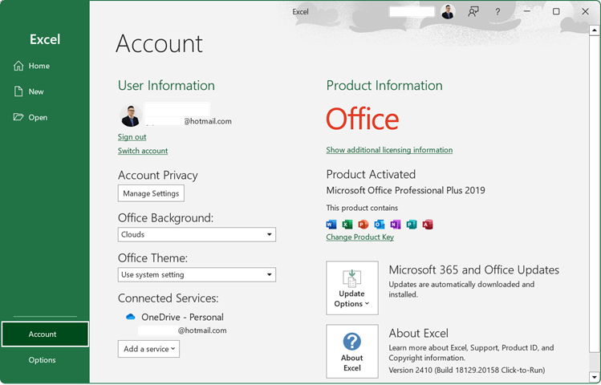The width and height of the screenshot is (601, 385).
Task: Select New in the left sidebar
Action: point(36,91)
